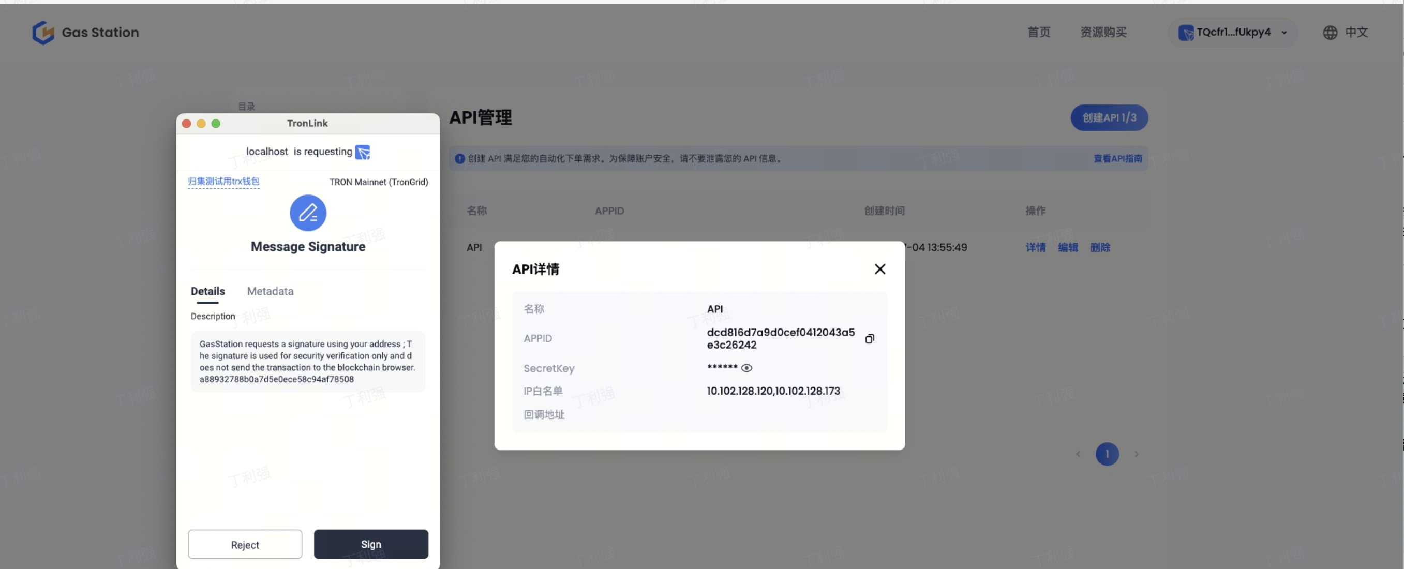Switch the language via the 中文 label

[x=1356, y=32]
